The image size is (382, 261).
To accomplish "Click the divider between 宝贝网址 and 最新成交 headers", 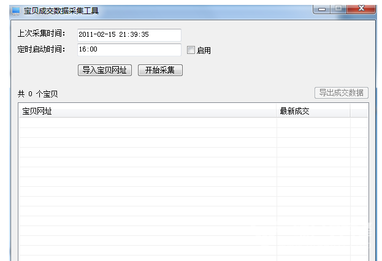I will pyautogui.click(x=277, y=111).
